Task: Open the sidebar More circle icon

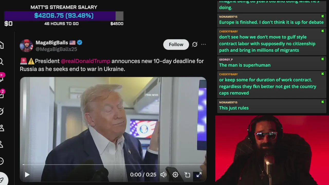Action: 2,161
